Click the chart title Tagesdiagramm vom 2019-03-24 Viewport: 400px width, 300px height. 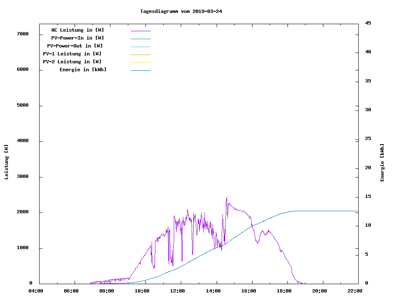click(181, 11)
